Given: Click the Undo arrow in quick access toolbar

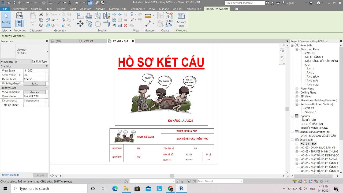Looking at the screenshot, I should point(28,3).
